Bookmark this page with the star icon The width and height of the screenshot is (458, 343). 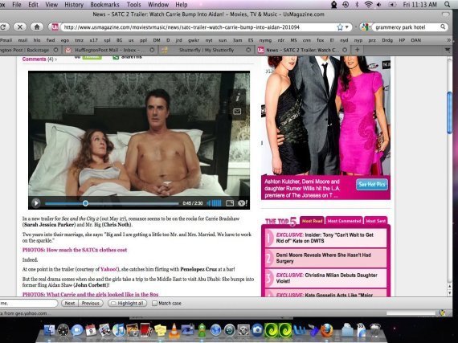340,27
